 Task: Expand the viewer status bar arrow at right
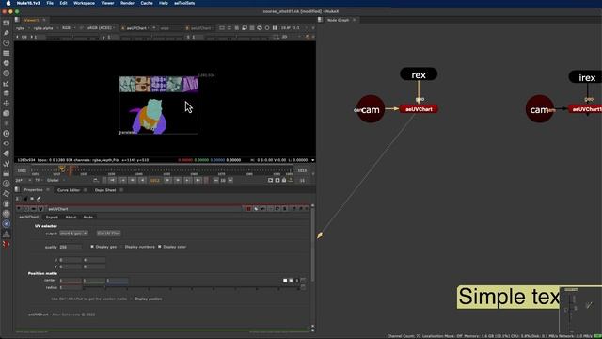pyautogui.click(x=312, y=160)
